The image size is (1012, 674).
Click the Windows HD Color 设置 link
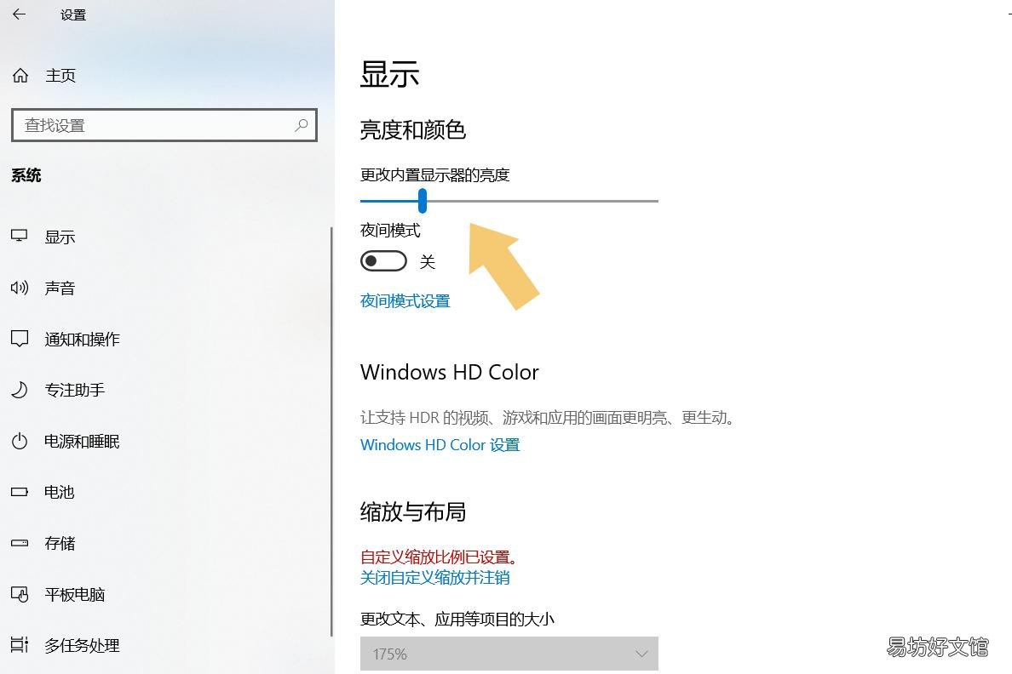coord(440,445)
